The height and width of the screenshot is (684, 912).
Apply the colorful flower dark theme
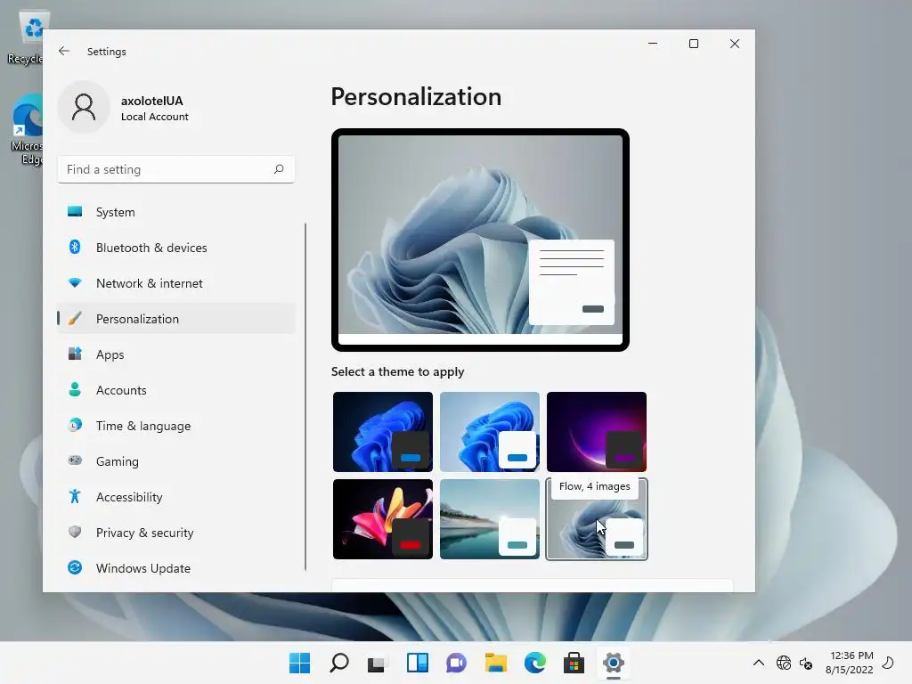[383, 519]
